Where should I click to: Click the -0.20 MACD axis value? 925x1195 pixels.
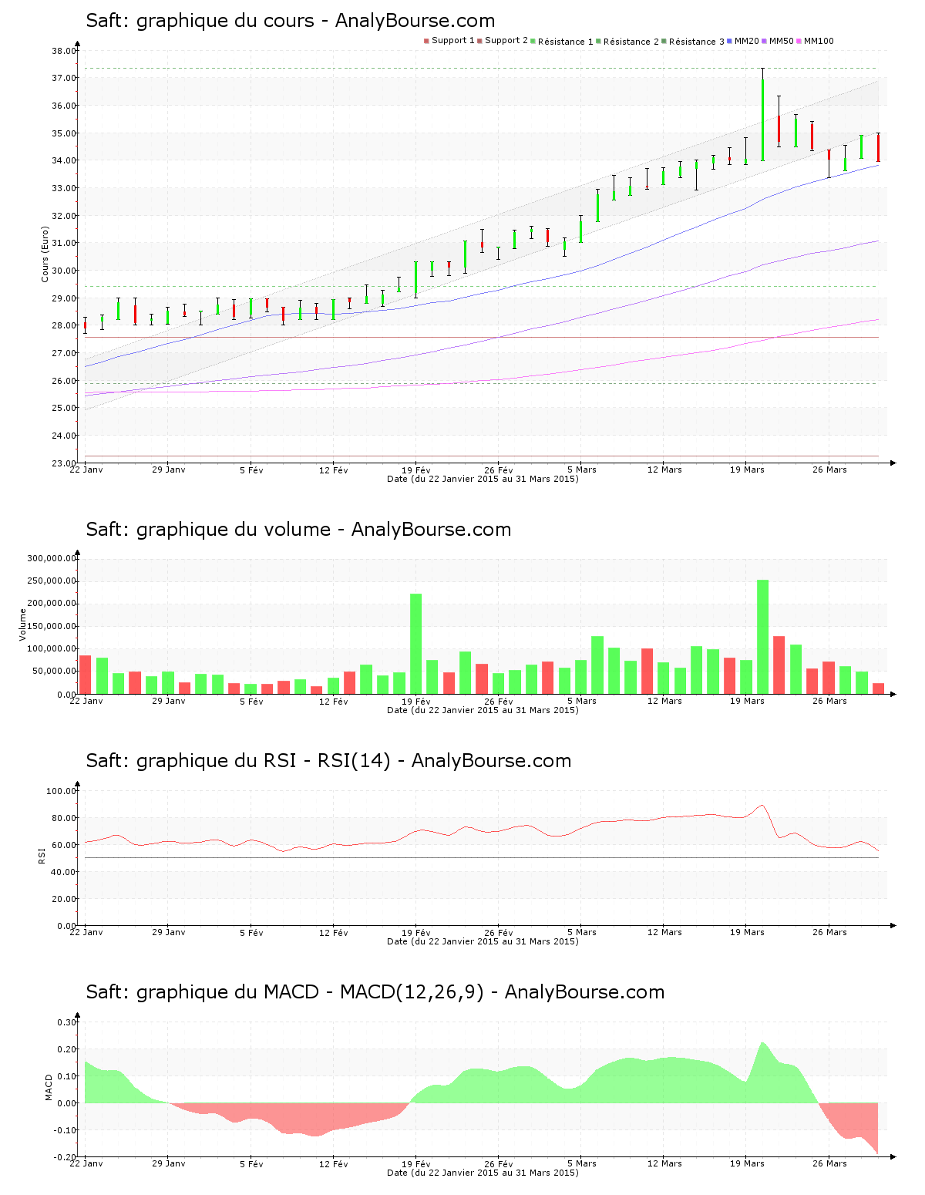(x=66, y=1157)
